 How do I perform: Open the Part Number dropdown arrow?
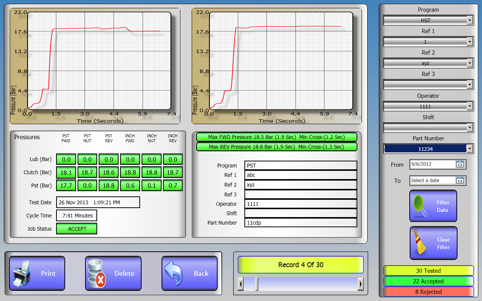[470, 149]
